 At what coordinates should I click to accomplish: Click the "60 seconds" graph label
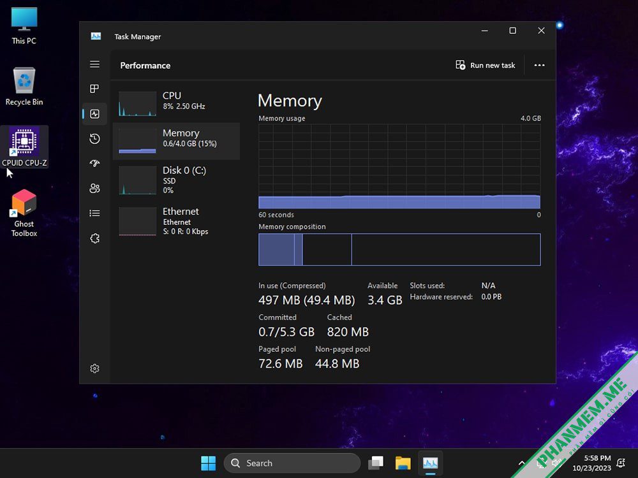(x=276, y=215)
